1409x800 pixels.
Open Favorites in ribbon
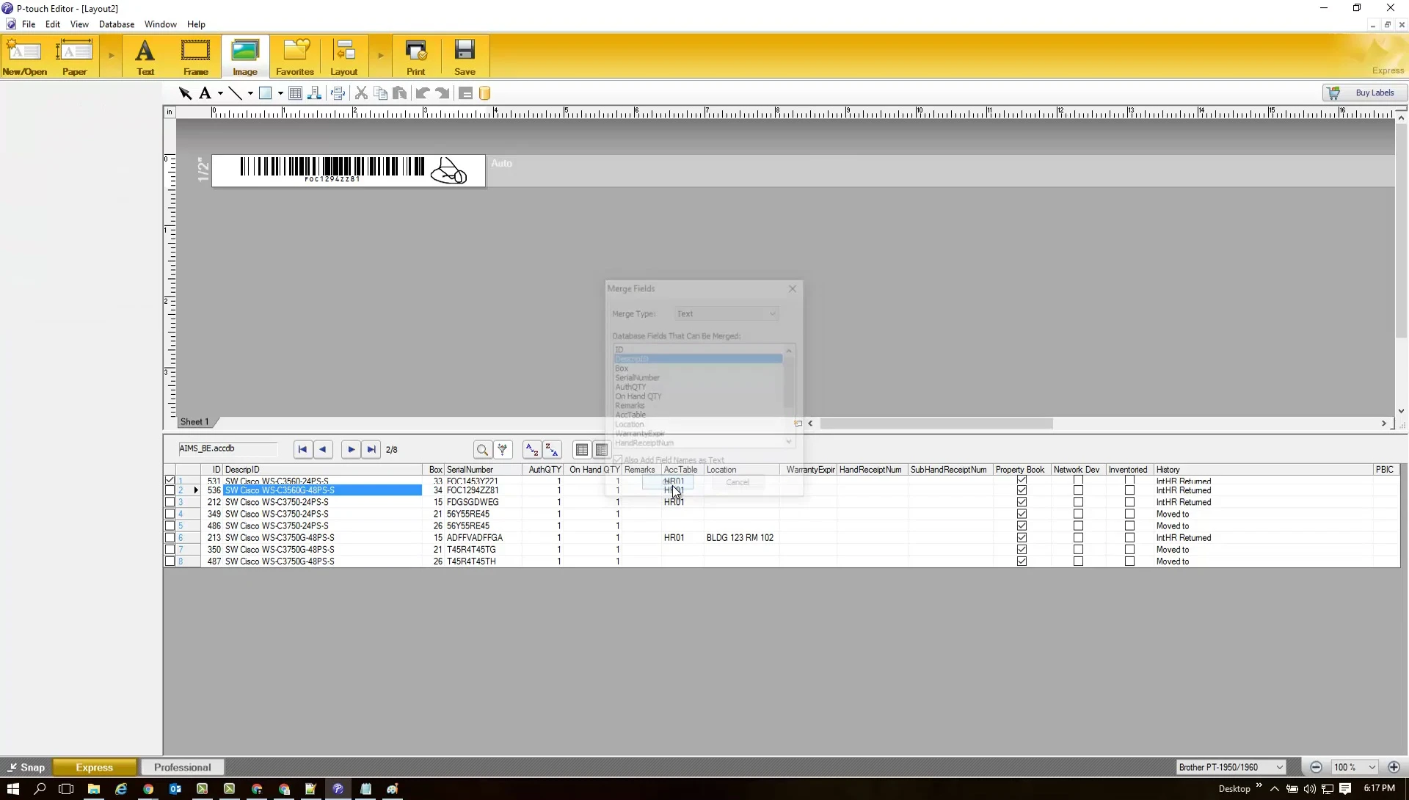pos(295,57)
